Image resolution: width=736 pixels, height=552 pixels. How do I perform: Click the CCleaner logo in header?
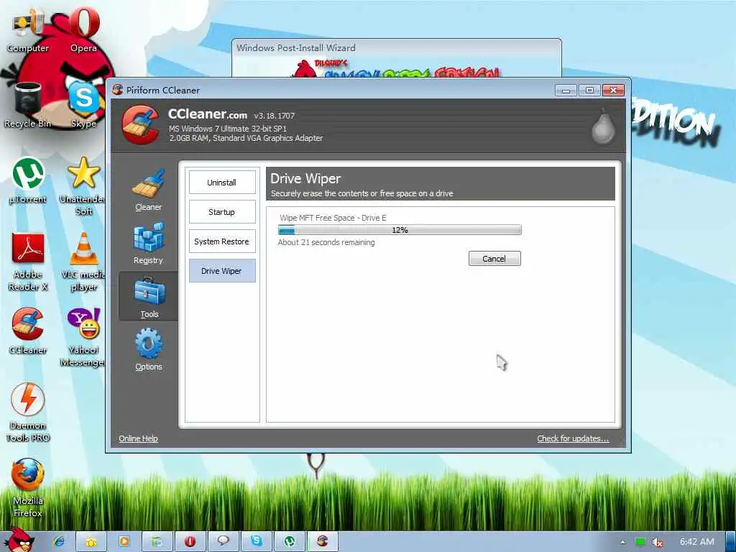(x=140, y=124)
